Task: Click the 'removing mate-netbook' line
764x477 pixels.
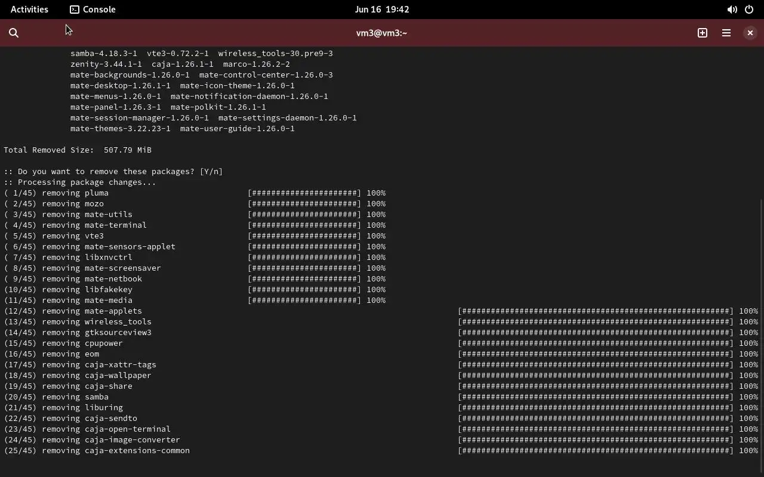Action: coord(195,279)
